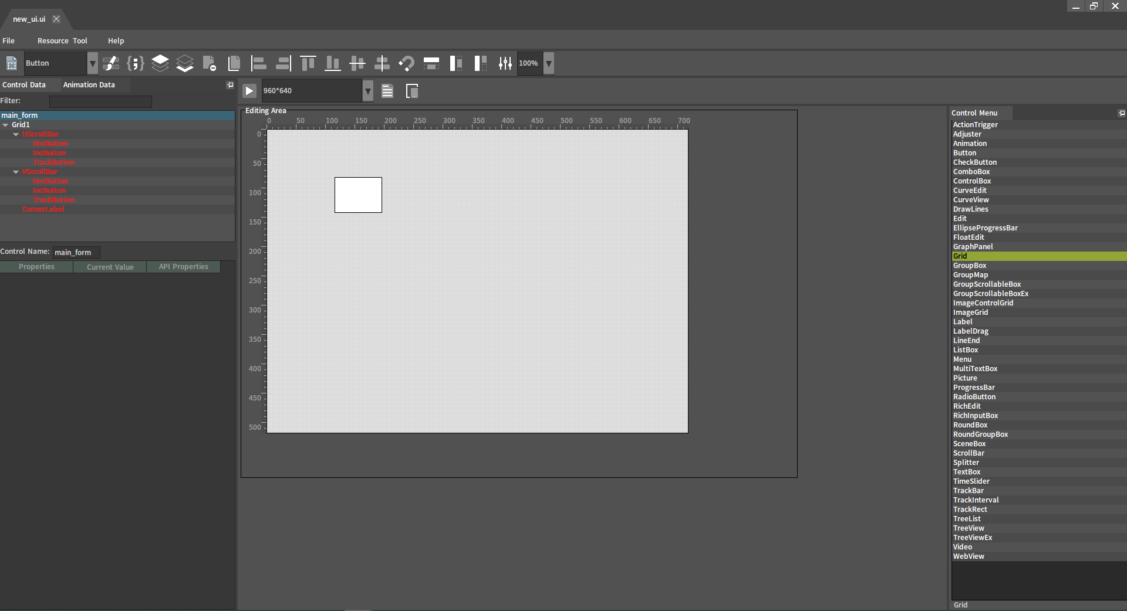
Task: Pin the Control Menu panel
Action: [1122, 113]
